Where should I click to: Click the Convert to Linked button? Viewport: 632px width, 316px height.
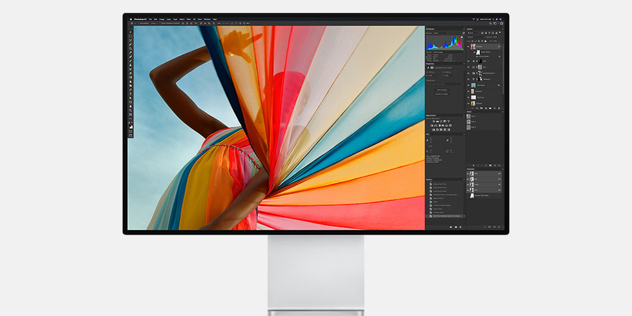coord(442,94)
